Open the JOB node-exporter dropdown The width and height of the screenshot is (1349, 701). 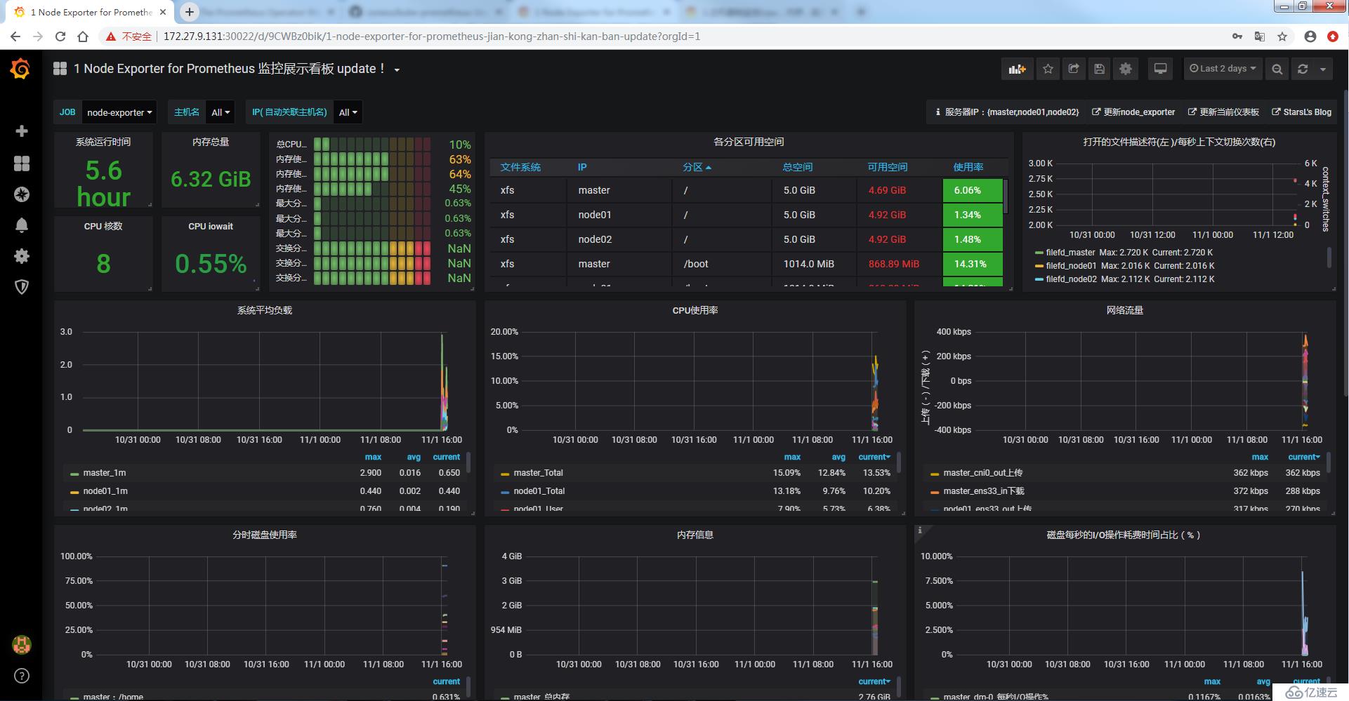point(119,112)
